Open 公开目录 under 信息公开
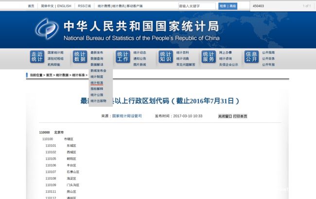 click(x=268, y=59)
